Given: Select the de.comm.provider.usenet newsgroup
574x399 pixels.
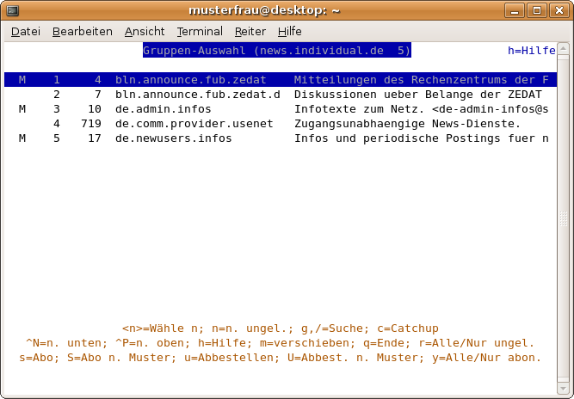Looking at the screenshot, I should (x=194, y=124).
